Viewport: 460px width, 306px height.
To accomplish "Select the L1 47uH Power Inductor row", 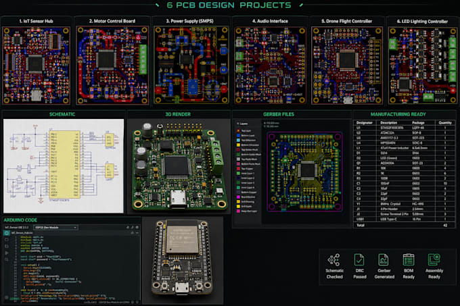I will click(405, 148).
